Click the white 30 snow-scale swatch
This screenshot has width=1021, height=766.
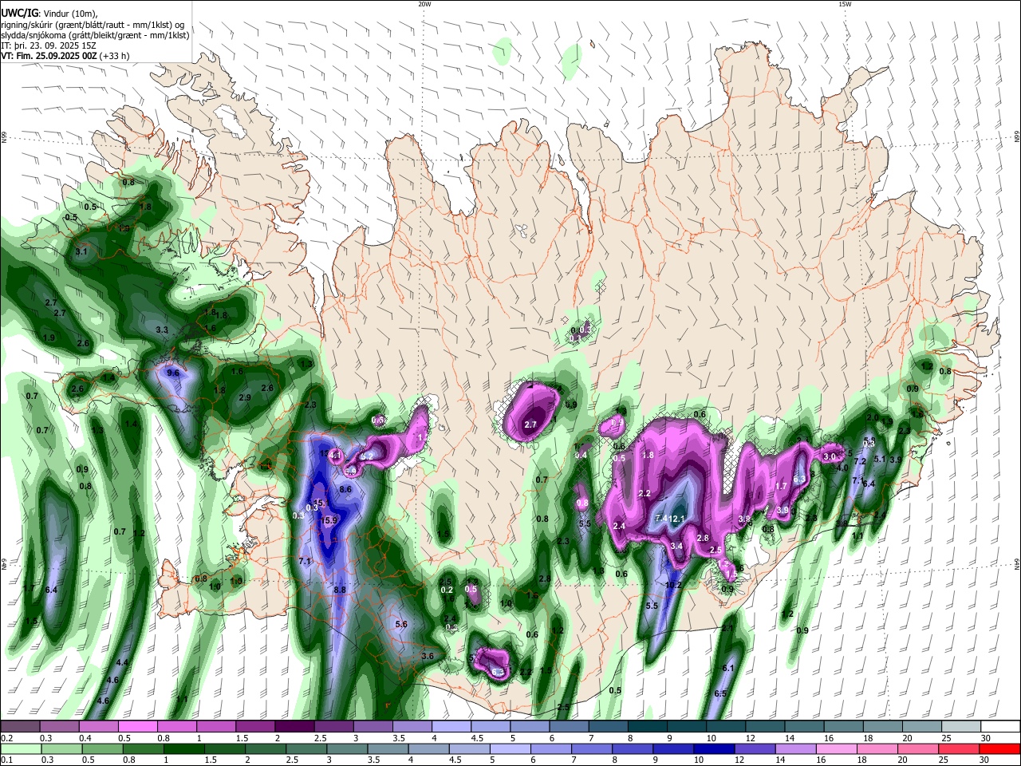(1001, 726)
